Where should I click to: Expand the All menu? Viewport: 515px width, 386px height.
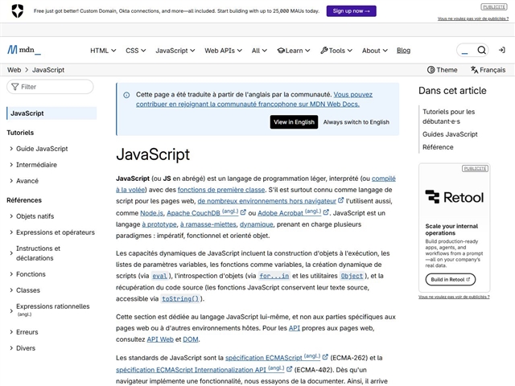point(259,51)
